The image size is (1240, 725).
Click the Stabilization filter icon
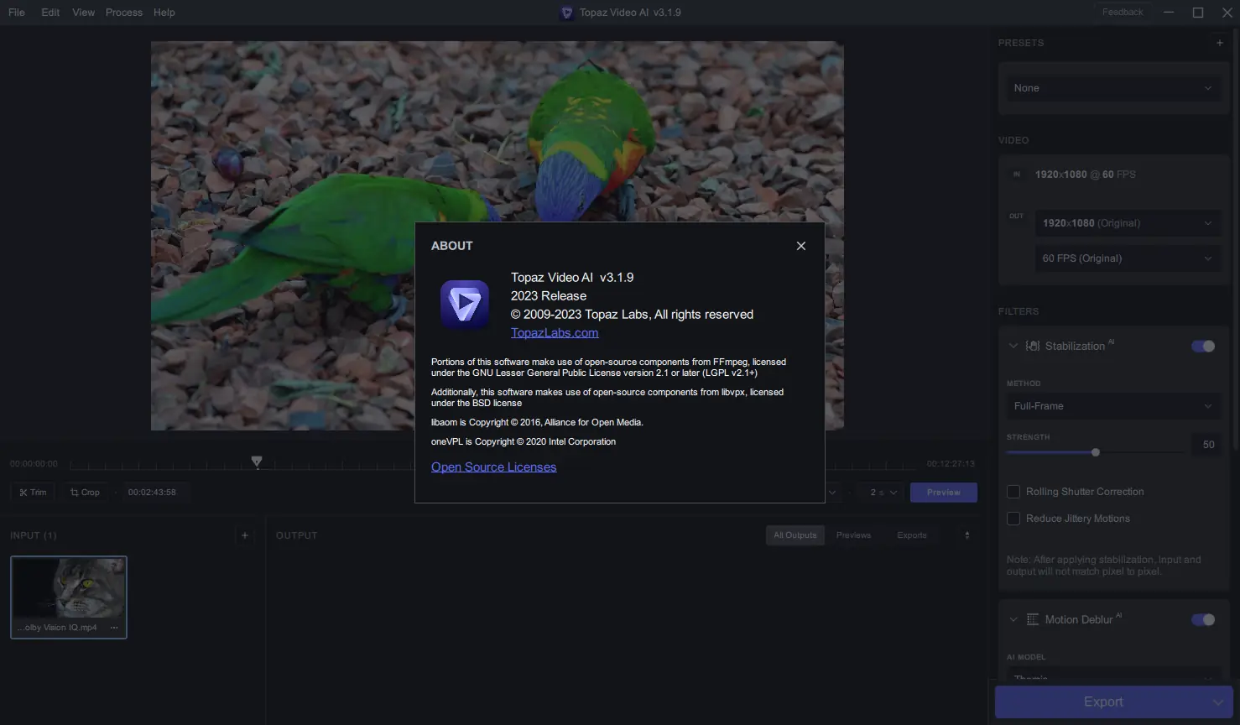(x=1033, y=346)
